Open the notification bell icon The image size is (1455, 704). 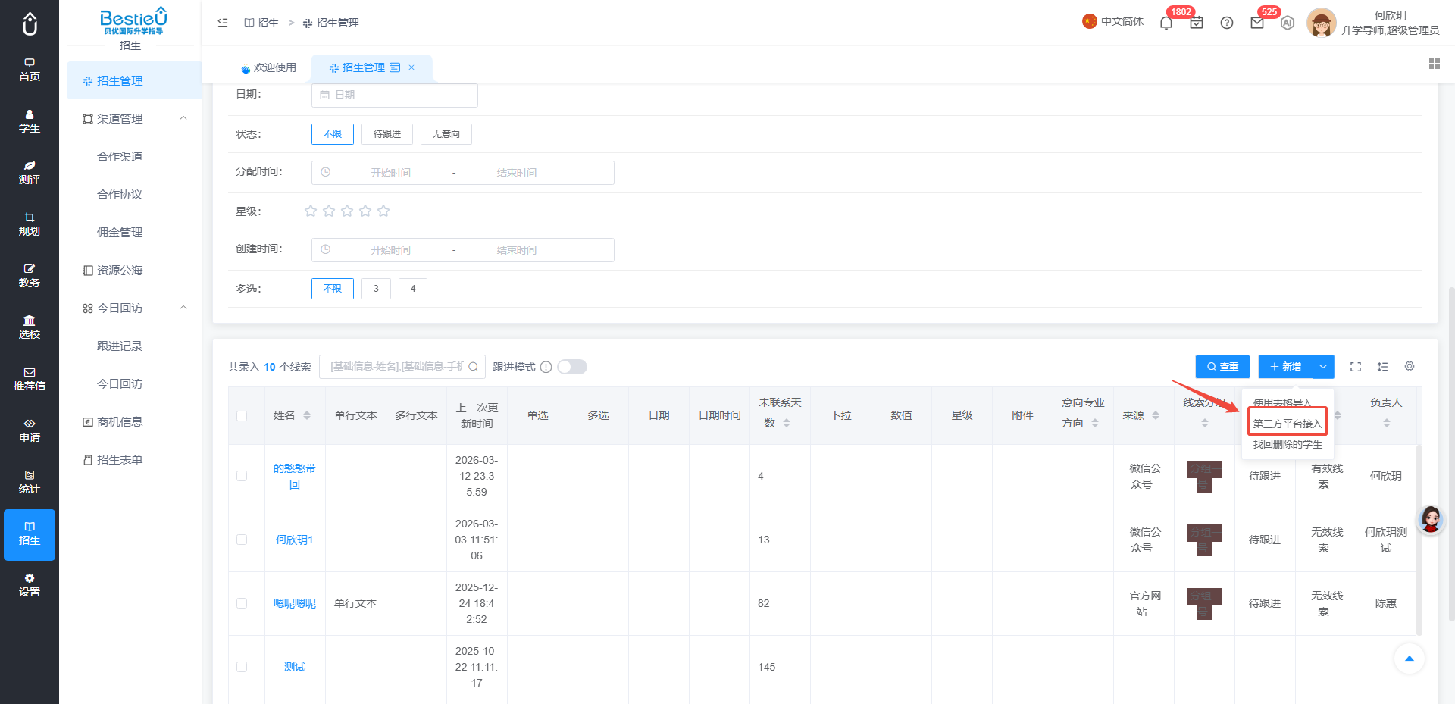pyautogui.click(x=1166, y=23)
